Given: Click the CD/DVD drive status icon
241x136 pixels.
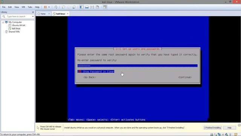Looking at the screenshot, I should pyautogui.click(x=215, y=134).
